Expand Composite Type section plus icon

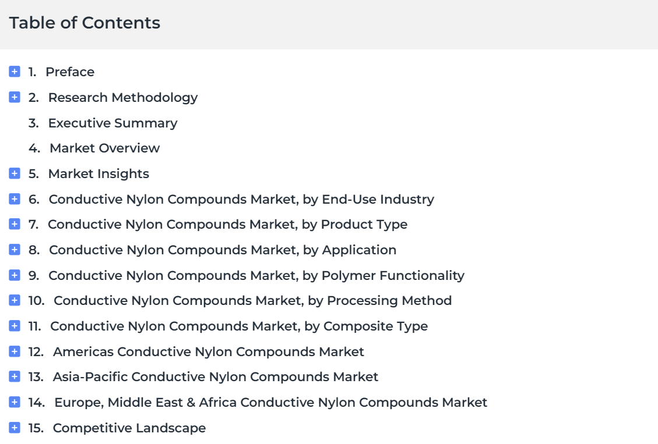(15, 326)
